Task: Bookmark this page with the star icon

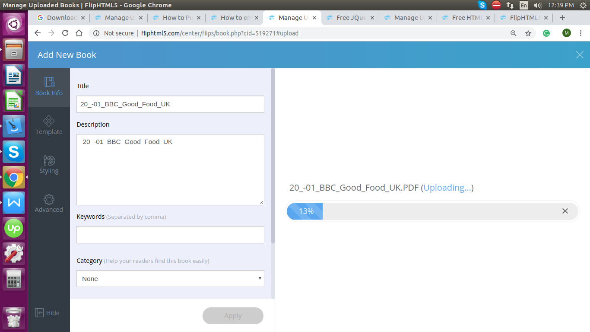Action: tap(528, 33)
